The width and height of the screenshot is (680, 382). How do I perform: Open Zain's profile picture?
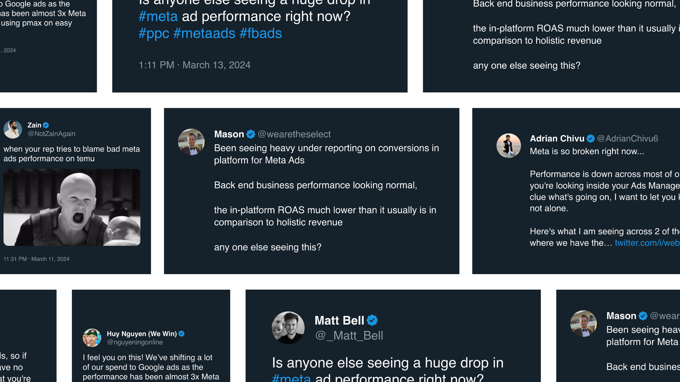13,129
